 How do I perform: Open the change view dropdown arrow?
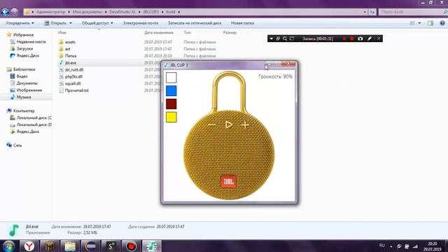(x=419, y=23)
